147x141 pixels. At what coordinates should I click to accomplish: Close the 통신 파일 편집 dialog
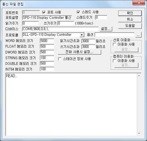point(139,3)
